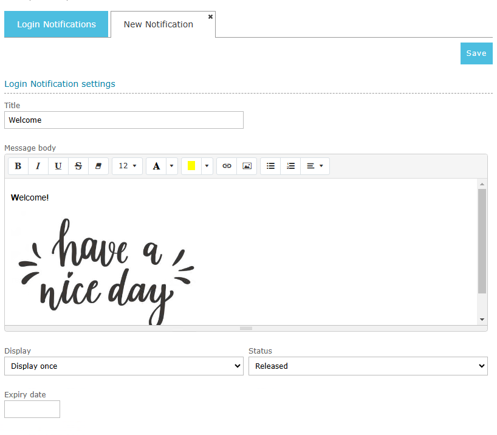Select the New Notification tab
The image size is (497, 435).
pos(158,24)
